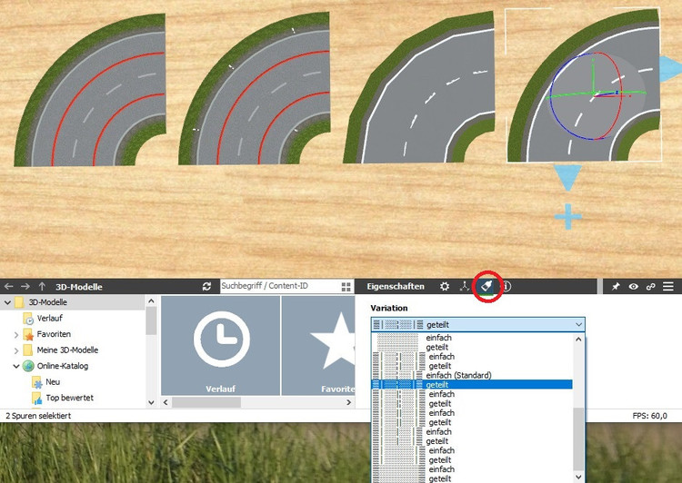682x483 pixels.
Task: Open the Verlauf clock tile
Action: click(x=221, y=346)
